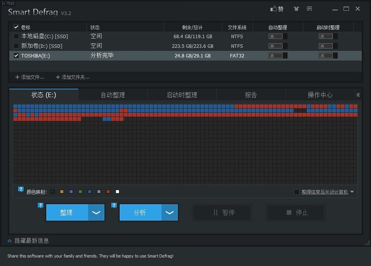The height and width of the screenshot is (266, 371).
Task: Toggle auto defrag switch for D: drive
Action: click(278, 46)
